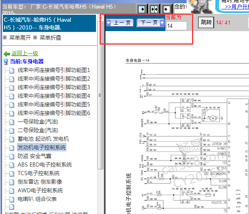The height and width of the screenshot is (214, 249).
Task: Open 线束中间连接编号引脚功能图1
Action: (54, 70)
